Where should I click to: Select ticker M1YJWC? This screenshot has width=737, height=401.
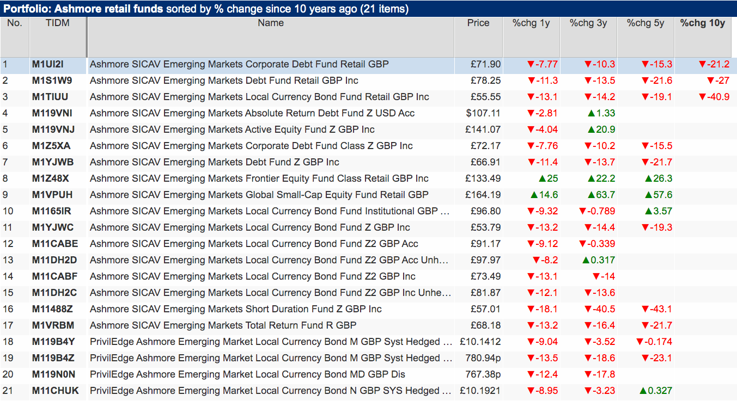click(52, 227)
